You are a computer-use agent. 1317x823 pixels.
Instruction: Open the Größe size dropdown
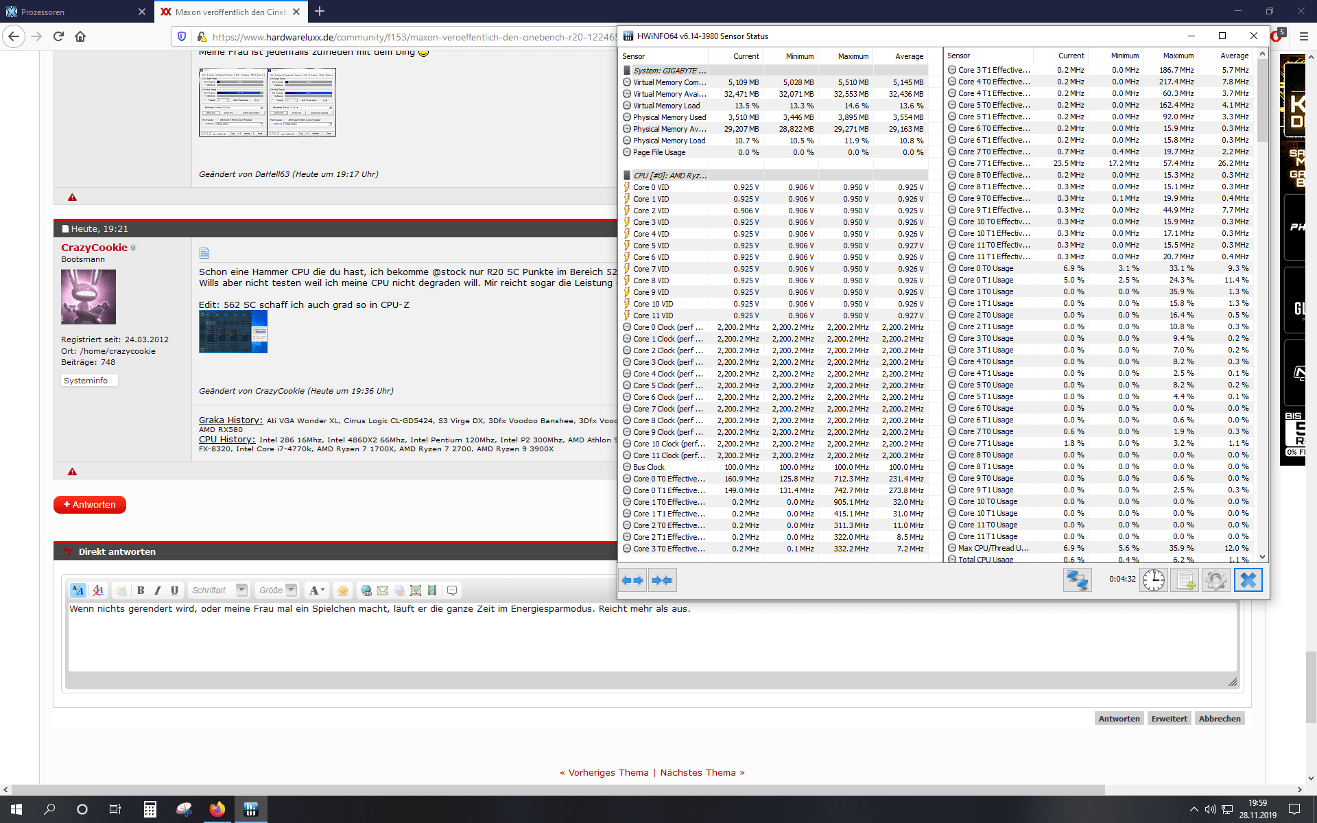tap(291, 590)
